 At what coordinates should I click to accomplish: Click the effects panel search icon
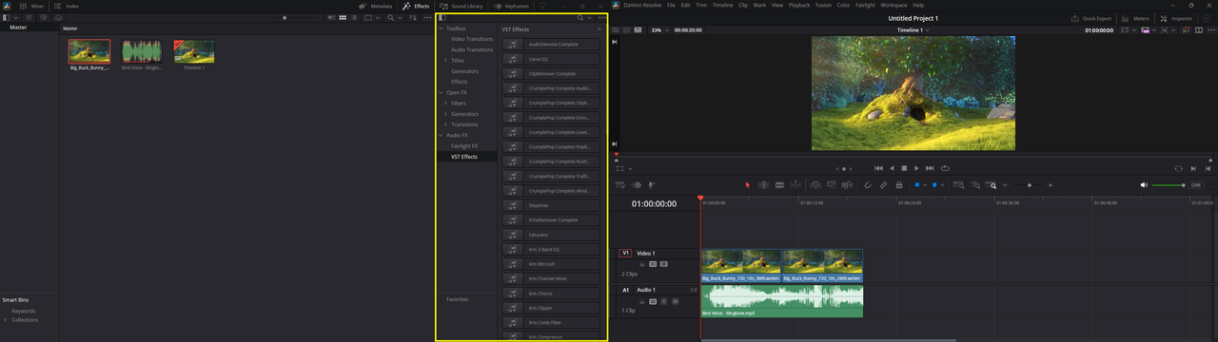(580, 17)
